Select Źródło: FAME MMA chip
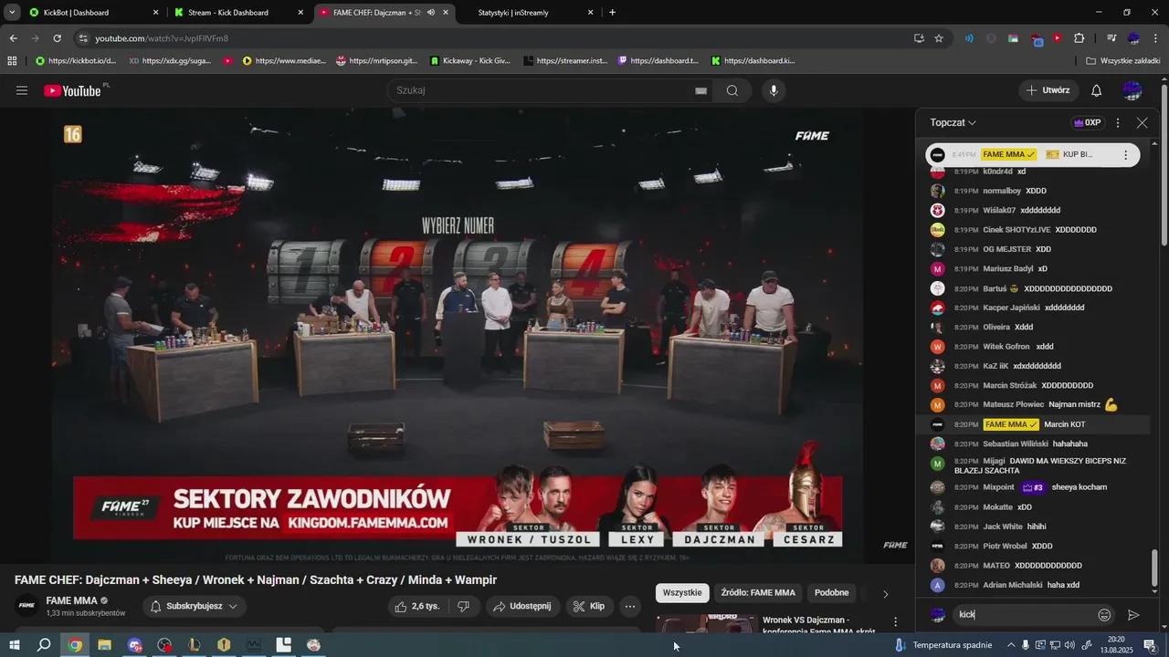The width and height of the screenshot is (1169, 657). (758, 593)
